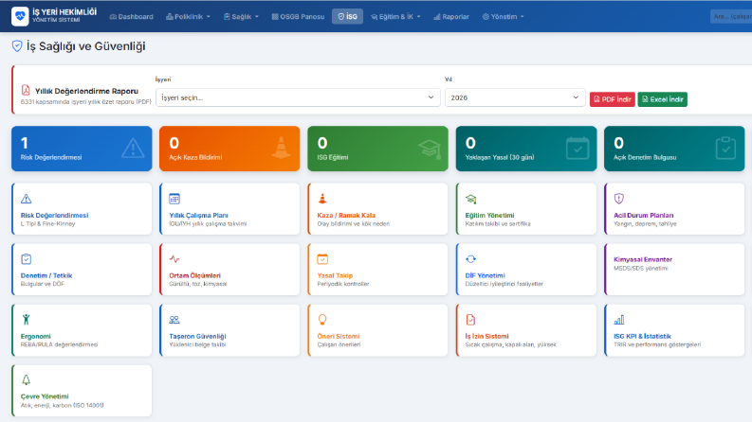Click the text 'L Tipi & Fine-Kinney'
Image resolution: width=752 pixels, height=422 pixels.
pos(48,223)
